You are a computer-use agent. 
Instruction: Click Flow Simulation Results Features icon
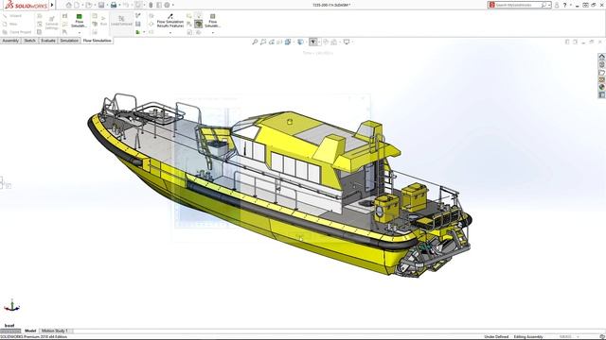[170, 16]
